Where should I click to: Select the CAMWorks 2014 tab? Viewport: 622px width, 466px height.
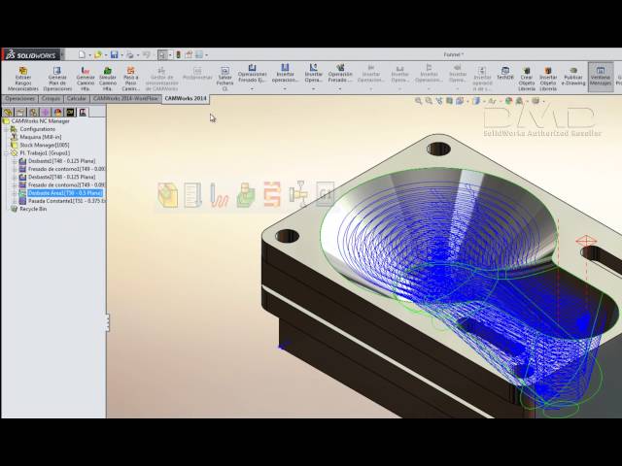pos(186,98)
